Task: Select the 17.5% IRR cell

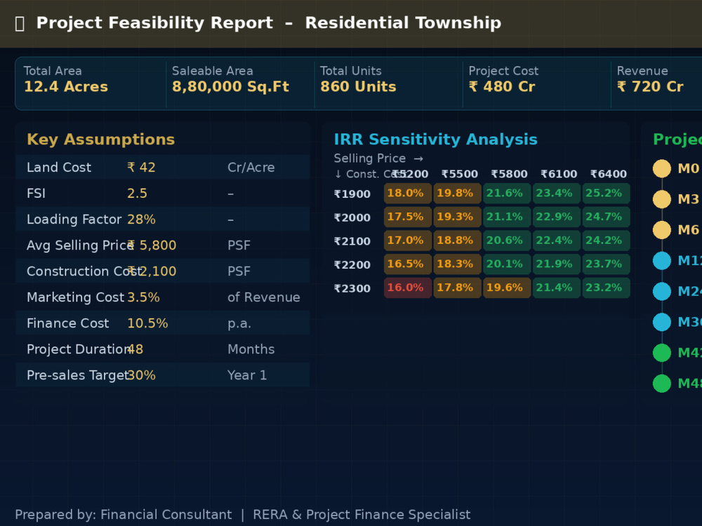Action: 408,217
